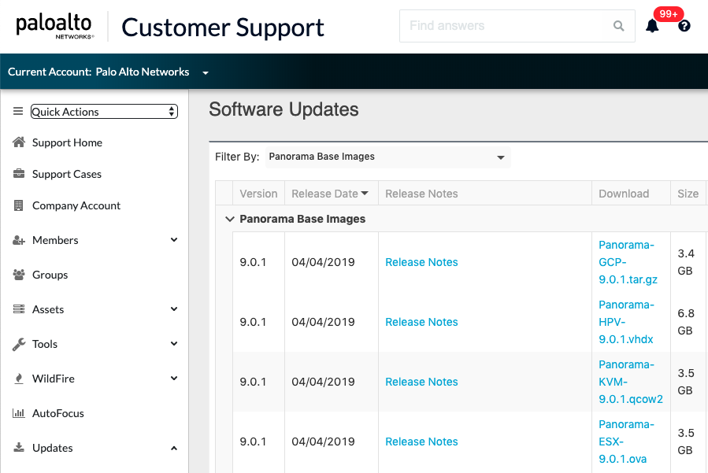The height and width of the screenshot is (473, 708).
Task: Open the WildFire flame icon
Action: click(17, 379)
